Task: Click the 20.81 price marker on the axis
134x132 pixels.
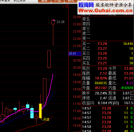Action: click(x=75, y=54)
